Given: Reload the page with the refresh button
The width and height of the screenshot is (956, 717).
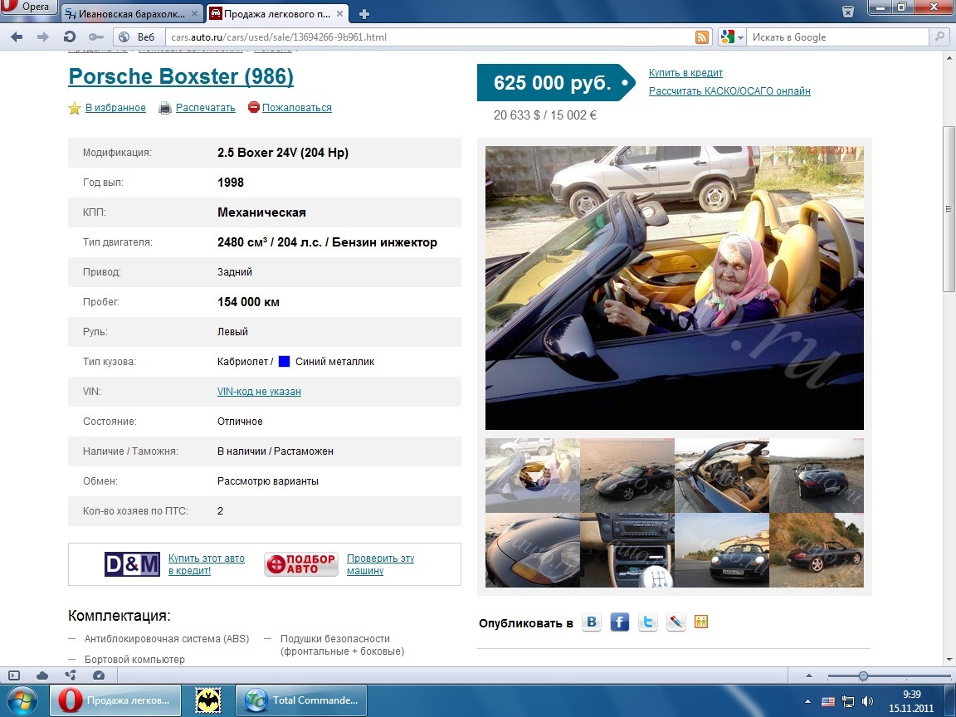Looking at the screenshot, I should pyautogui.click(x=71, y=37).
